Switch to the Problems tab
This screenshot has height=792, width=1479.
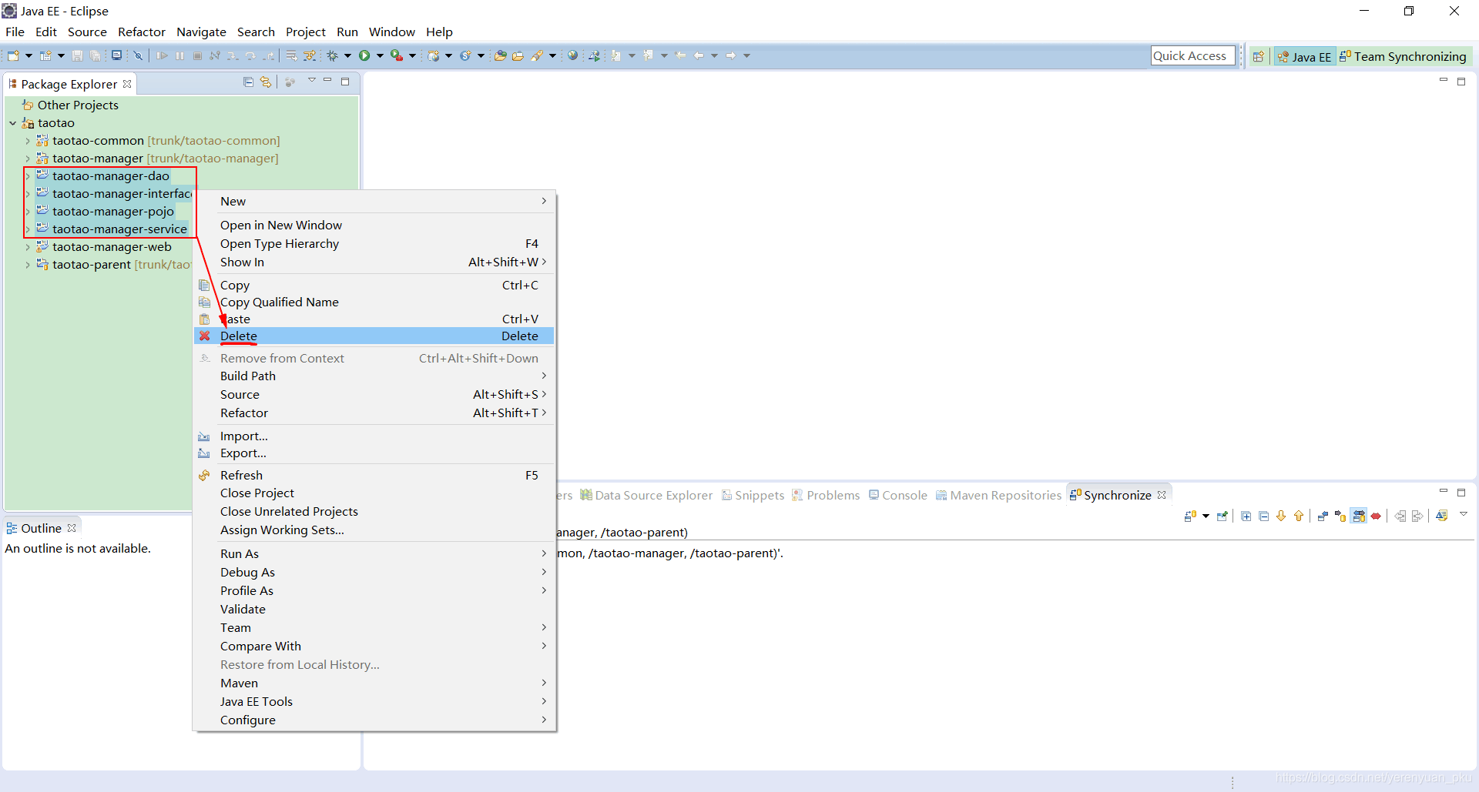tap(826, 495)
